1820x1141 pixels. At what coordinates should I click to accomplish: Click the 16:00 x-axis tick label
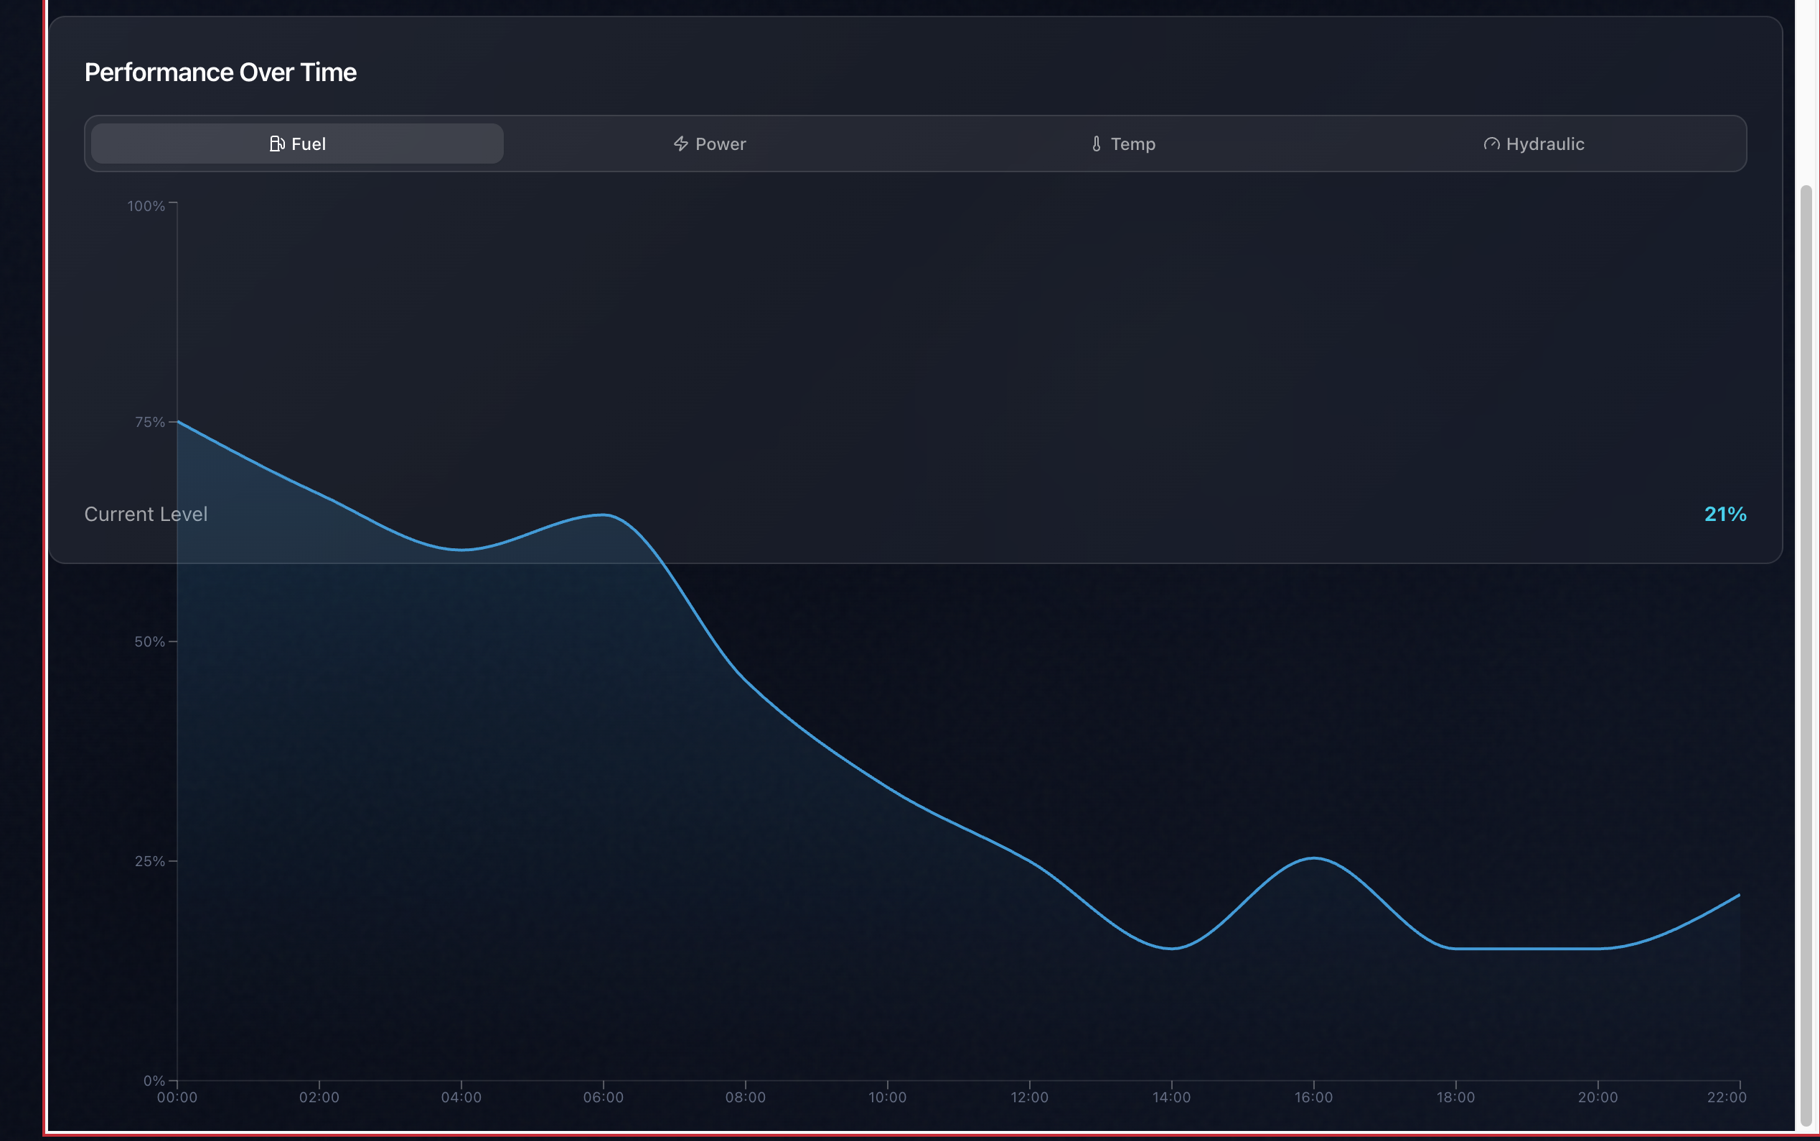click(1313, 1097)
